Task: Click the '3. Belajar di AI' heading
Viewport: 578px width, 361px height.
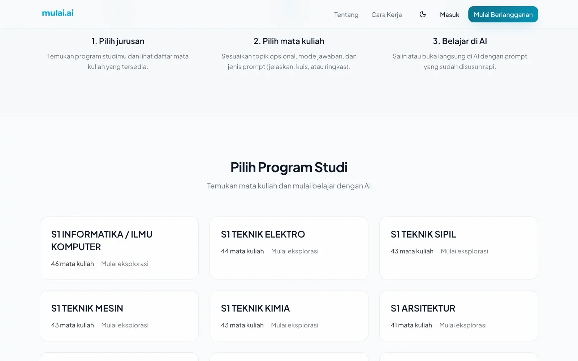Action: 460,41
